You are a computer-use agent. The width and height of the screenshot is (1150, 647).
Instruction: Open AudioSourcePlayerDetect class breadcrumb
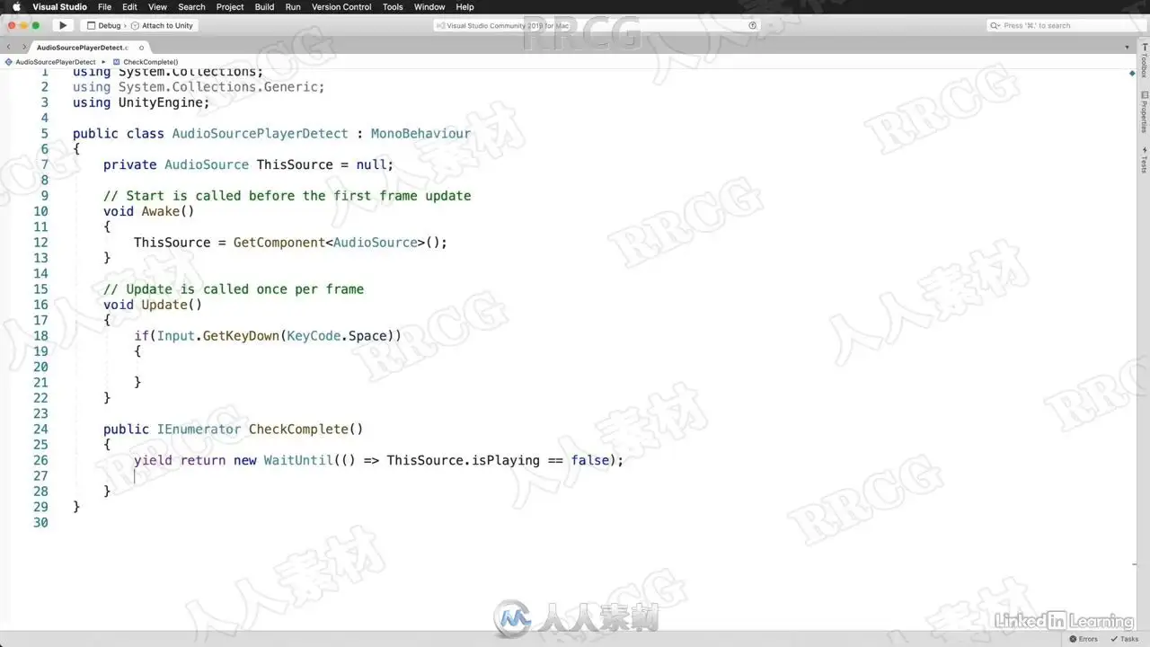pos(50,62)
